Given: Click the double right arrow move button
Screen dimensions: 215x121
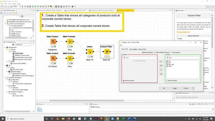Looking at the screenshot, I should point(161,66).
